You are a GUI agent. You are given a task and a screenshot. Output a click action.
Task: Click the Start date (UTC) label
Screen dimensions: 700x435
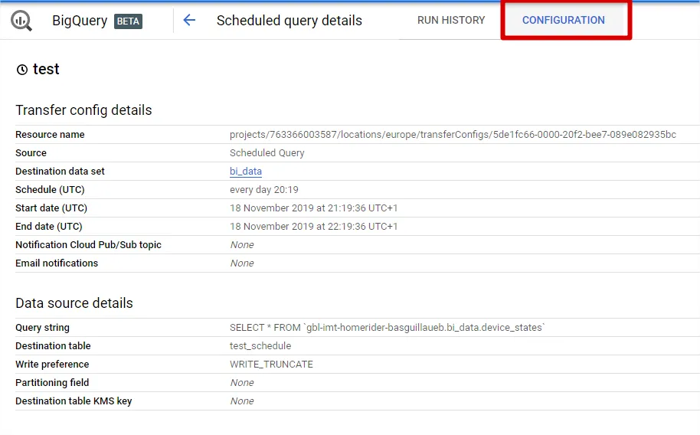[51, 208]
